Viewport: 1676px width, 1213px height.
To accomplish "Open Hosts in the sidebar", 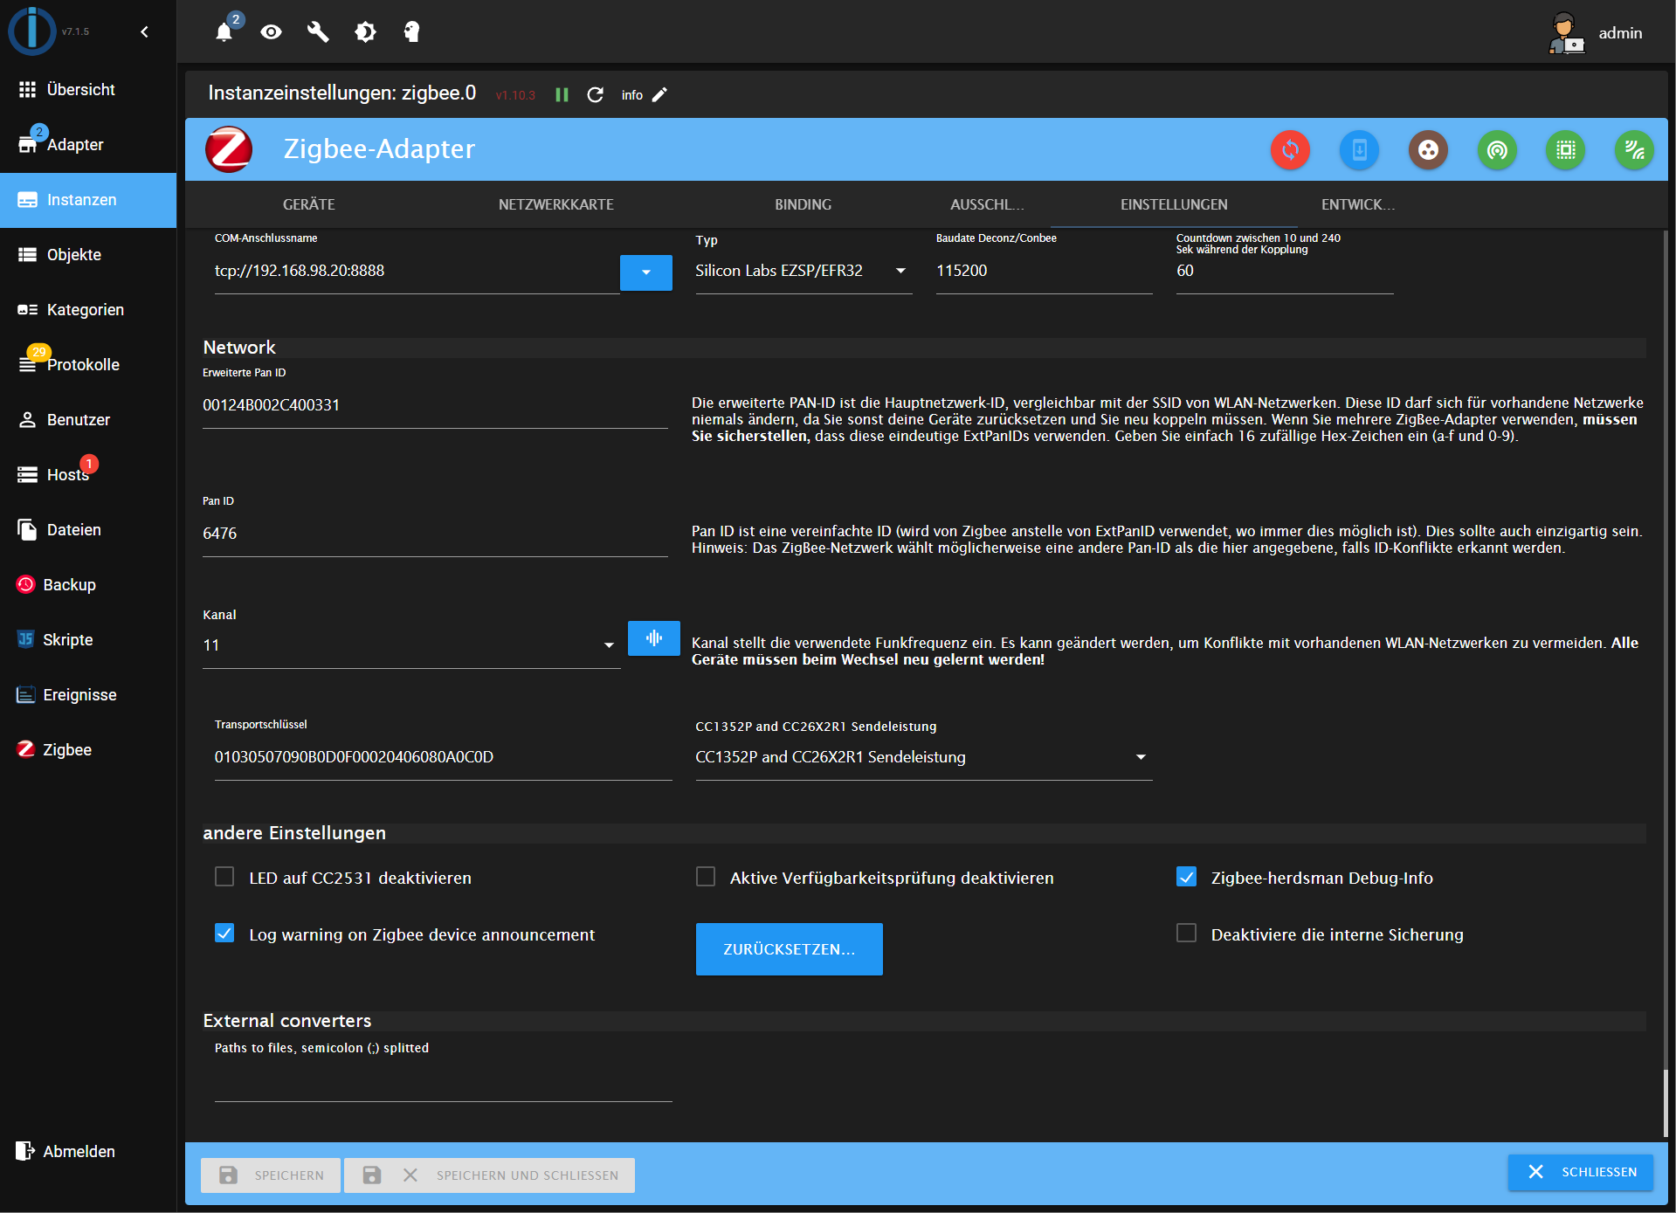I will tap(88, 474).
